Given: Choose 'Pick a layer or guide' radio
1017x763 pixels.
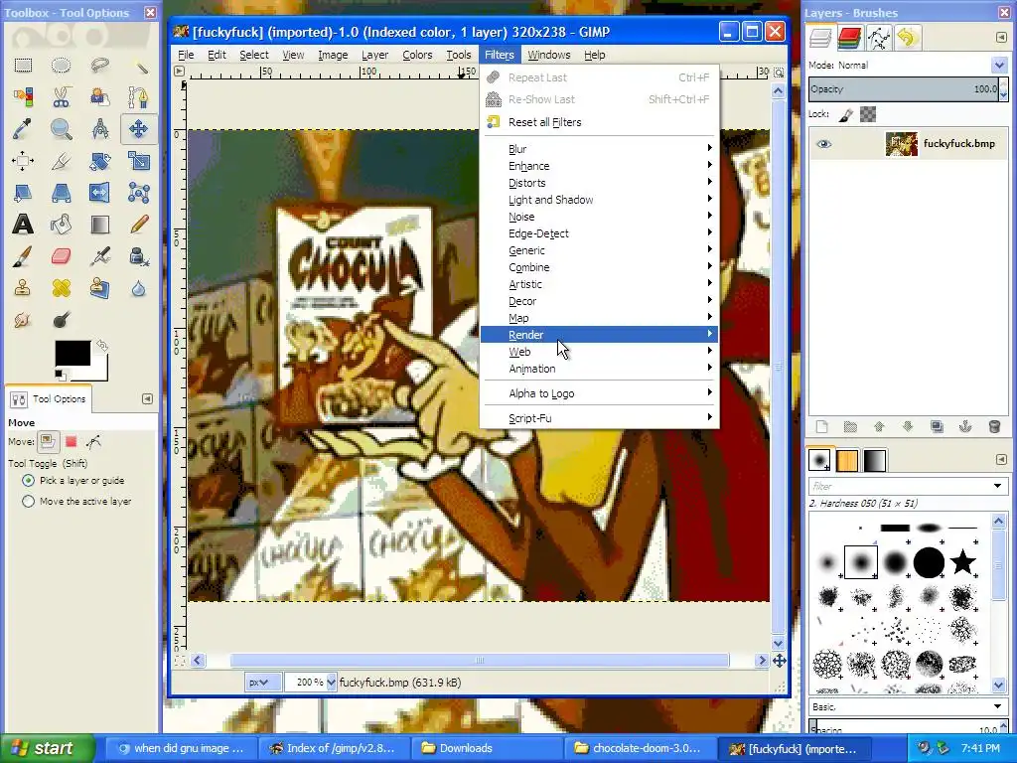Looking at the screenshot, I should [28, 481].
